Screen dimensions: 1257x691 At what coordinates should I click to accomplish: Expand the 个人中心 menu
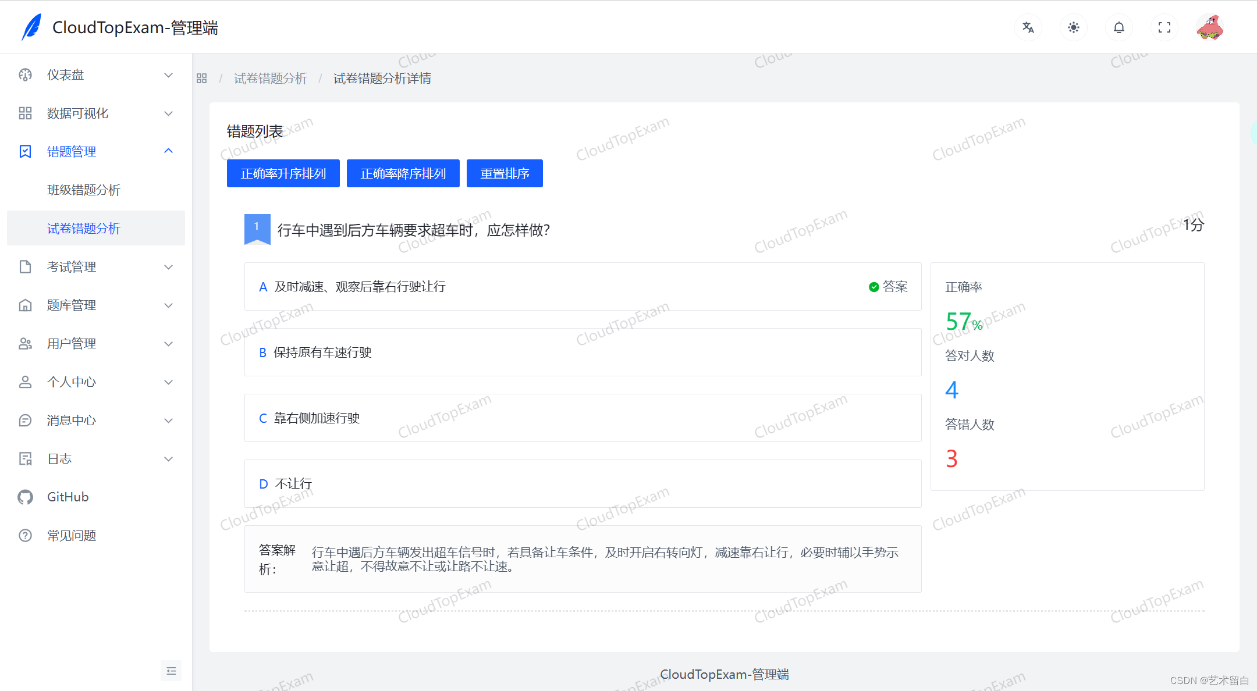(168, 382)
